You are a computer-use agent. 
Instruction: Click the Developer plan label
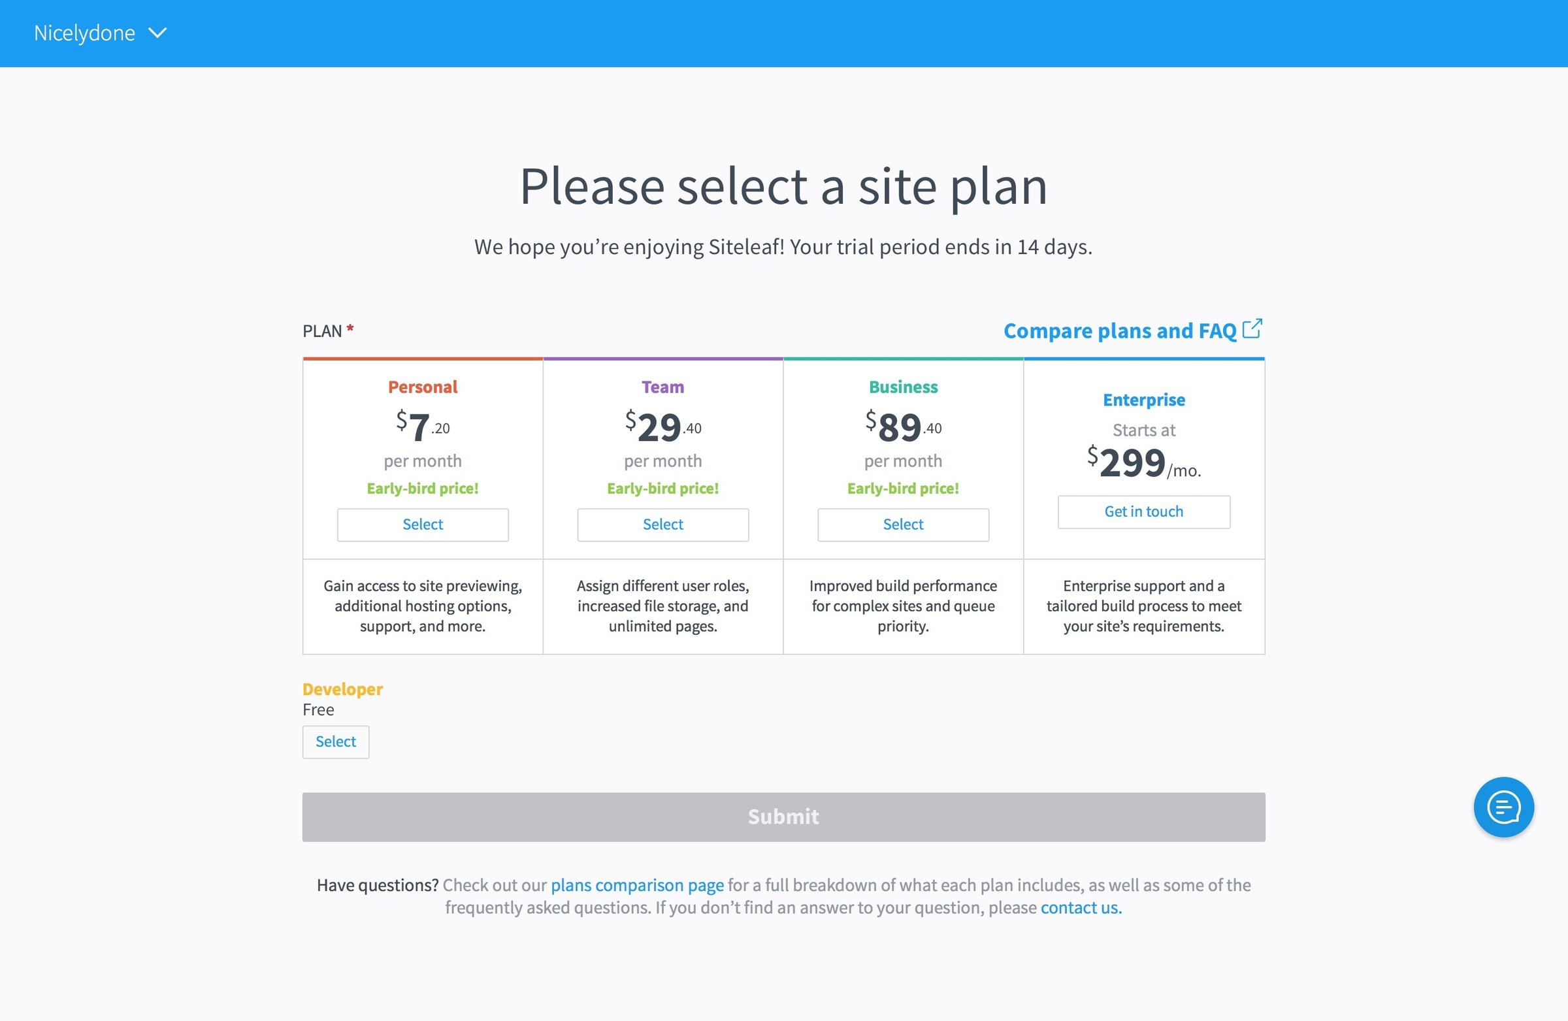[342, 689]
